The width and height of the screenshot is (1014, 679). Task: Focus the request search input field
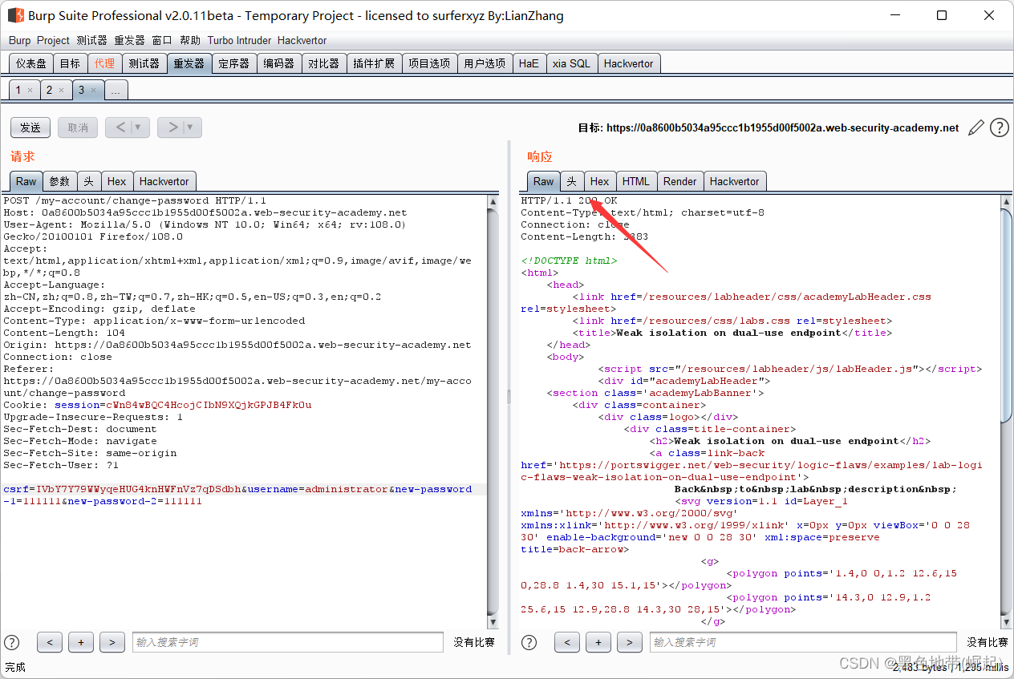[x=288, y=642]
